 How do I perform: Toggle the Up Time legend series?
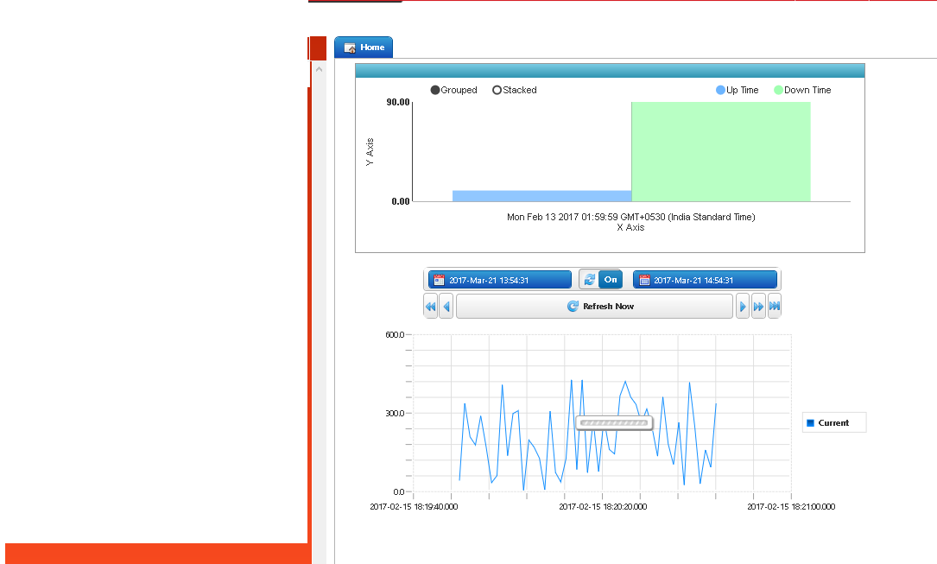tap(737, 90)
